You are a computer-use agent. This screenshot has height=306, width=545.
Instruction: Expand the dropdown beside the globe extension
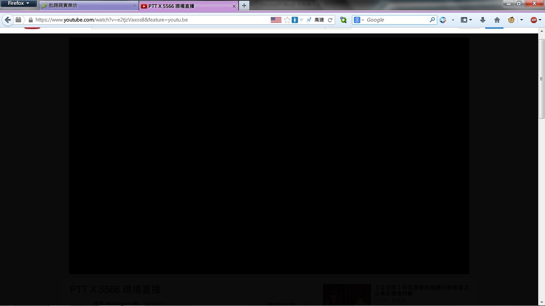coord(453,20)
